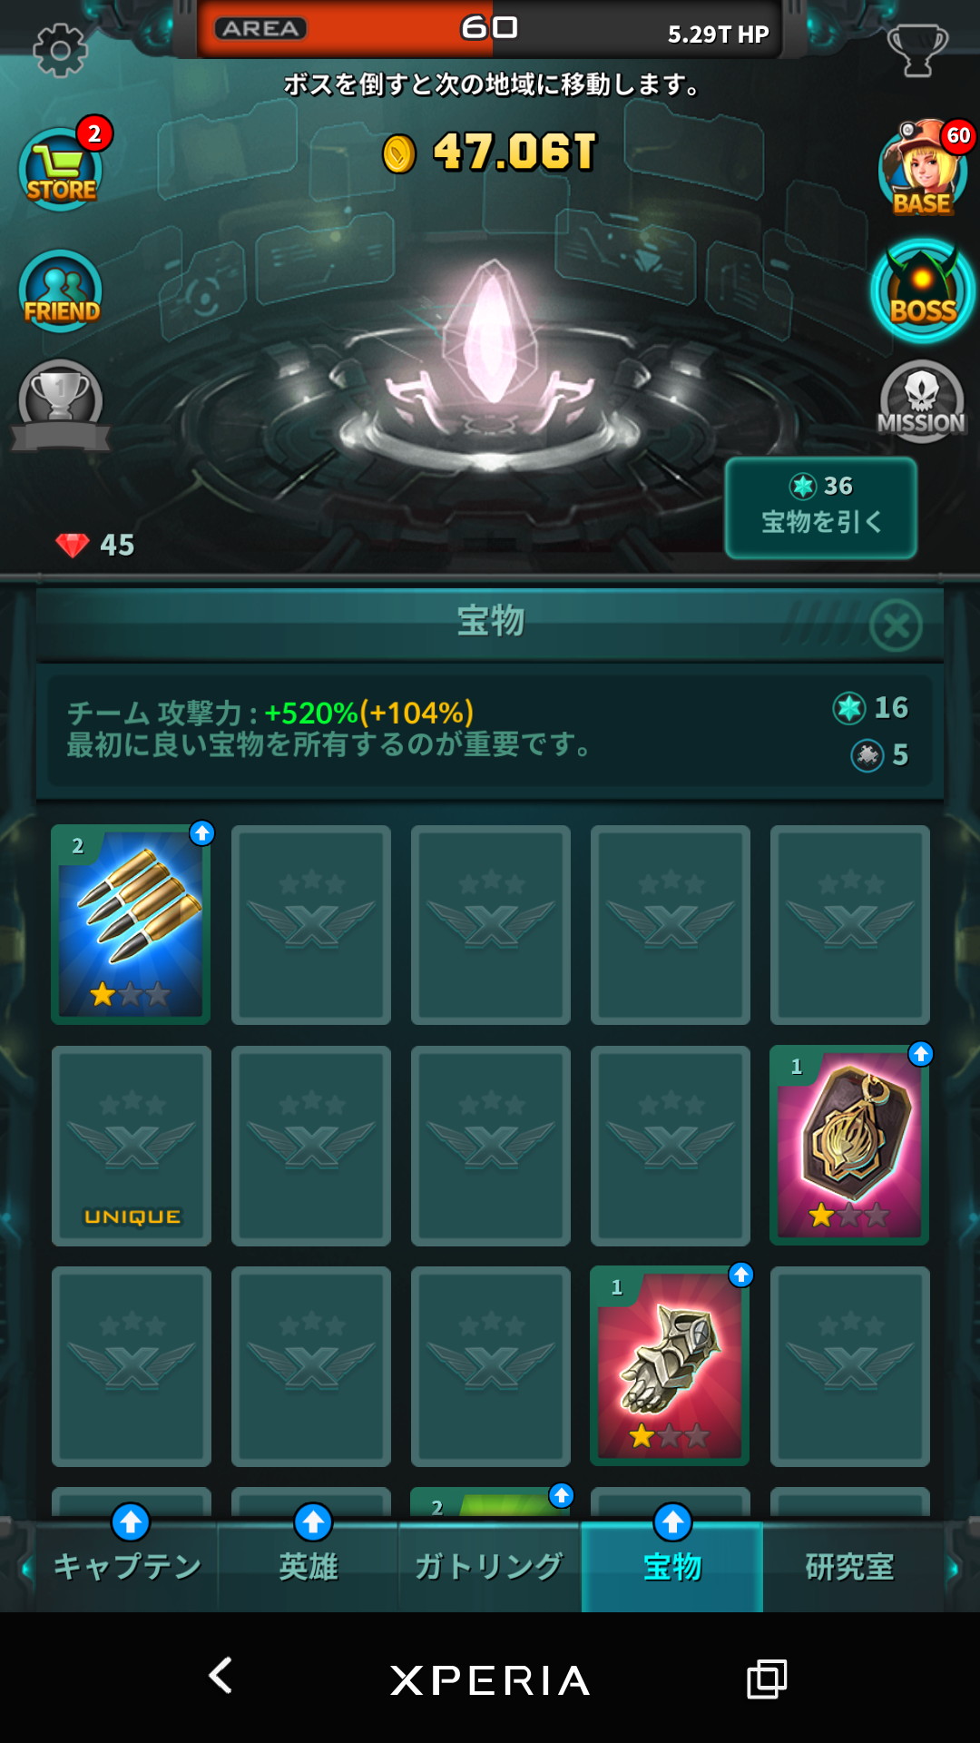Image resolution: width=980 pixels, height=1743 pixels.
Task: Tap the empty UNIQUE treasure slot
Action: [x=132, y=1146]
